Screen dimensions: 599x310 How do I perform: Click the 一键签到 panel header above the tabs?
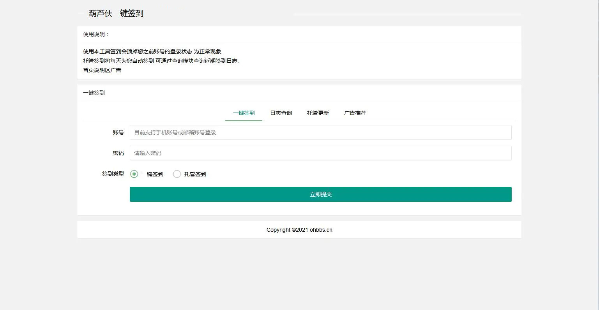299,93
